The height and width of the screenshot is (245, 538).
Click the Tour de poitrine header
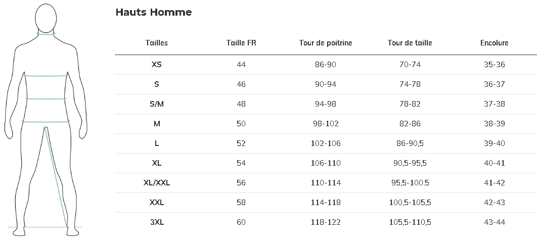[x=326, y=43]
